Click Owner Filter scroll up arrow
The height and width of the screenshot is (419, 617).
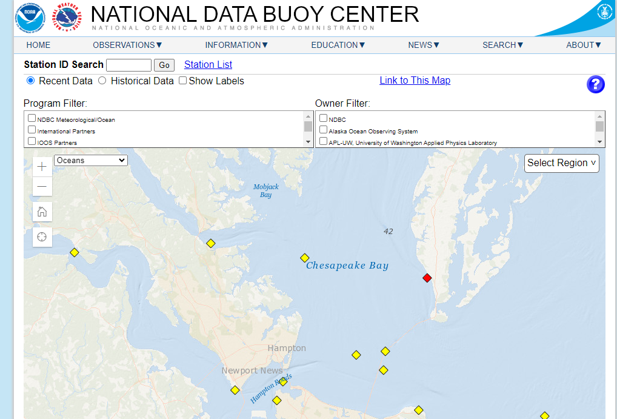pyautogui.click(x=599, y=116)
